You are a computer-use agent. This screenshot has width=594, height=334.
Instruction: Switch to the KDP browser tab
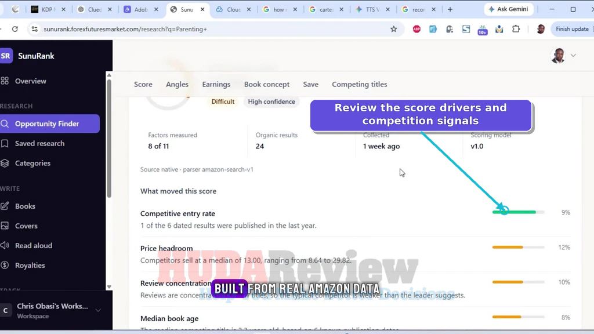click(48, 9)
